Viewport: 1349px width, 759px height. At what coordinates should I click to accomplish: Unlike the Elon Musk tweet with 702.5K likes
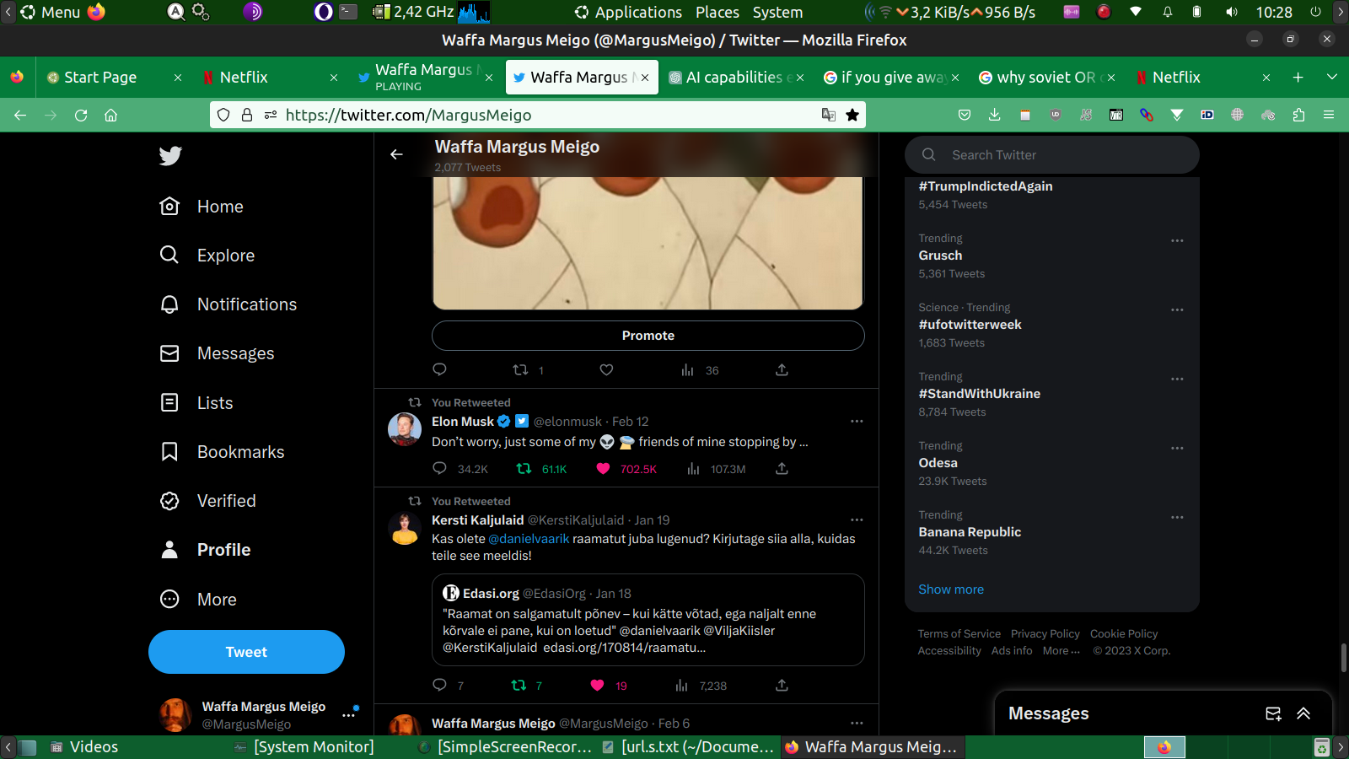(626, 469)
